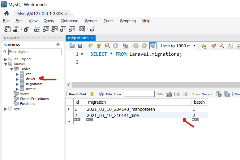Screen dimensions: 240x160
Task: Reconnect to DBMS icon
Action: pyautogui.click(x=92, y=29)
